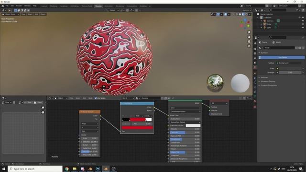The width and height of the screenshot is (306, 172).
Task: Switch to the Layout workspace tab
Action: point(44,6)
